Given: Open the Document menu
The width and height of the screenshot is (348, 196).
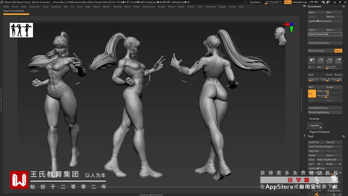Looking at the screenshot, I should (x=35, y=7).
